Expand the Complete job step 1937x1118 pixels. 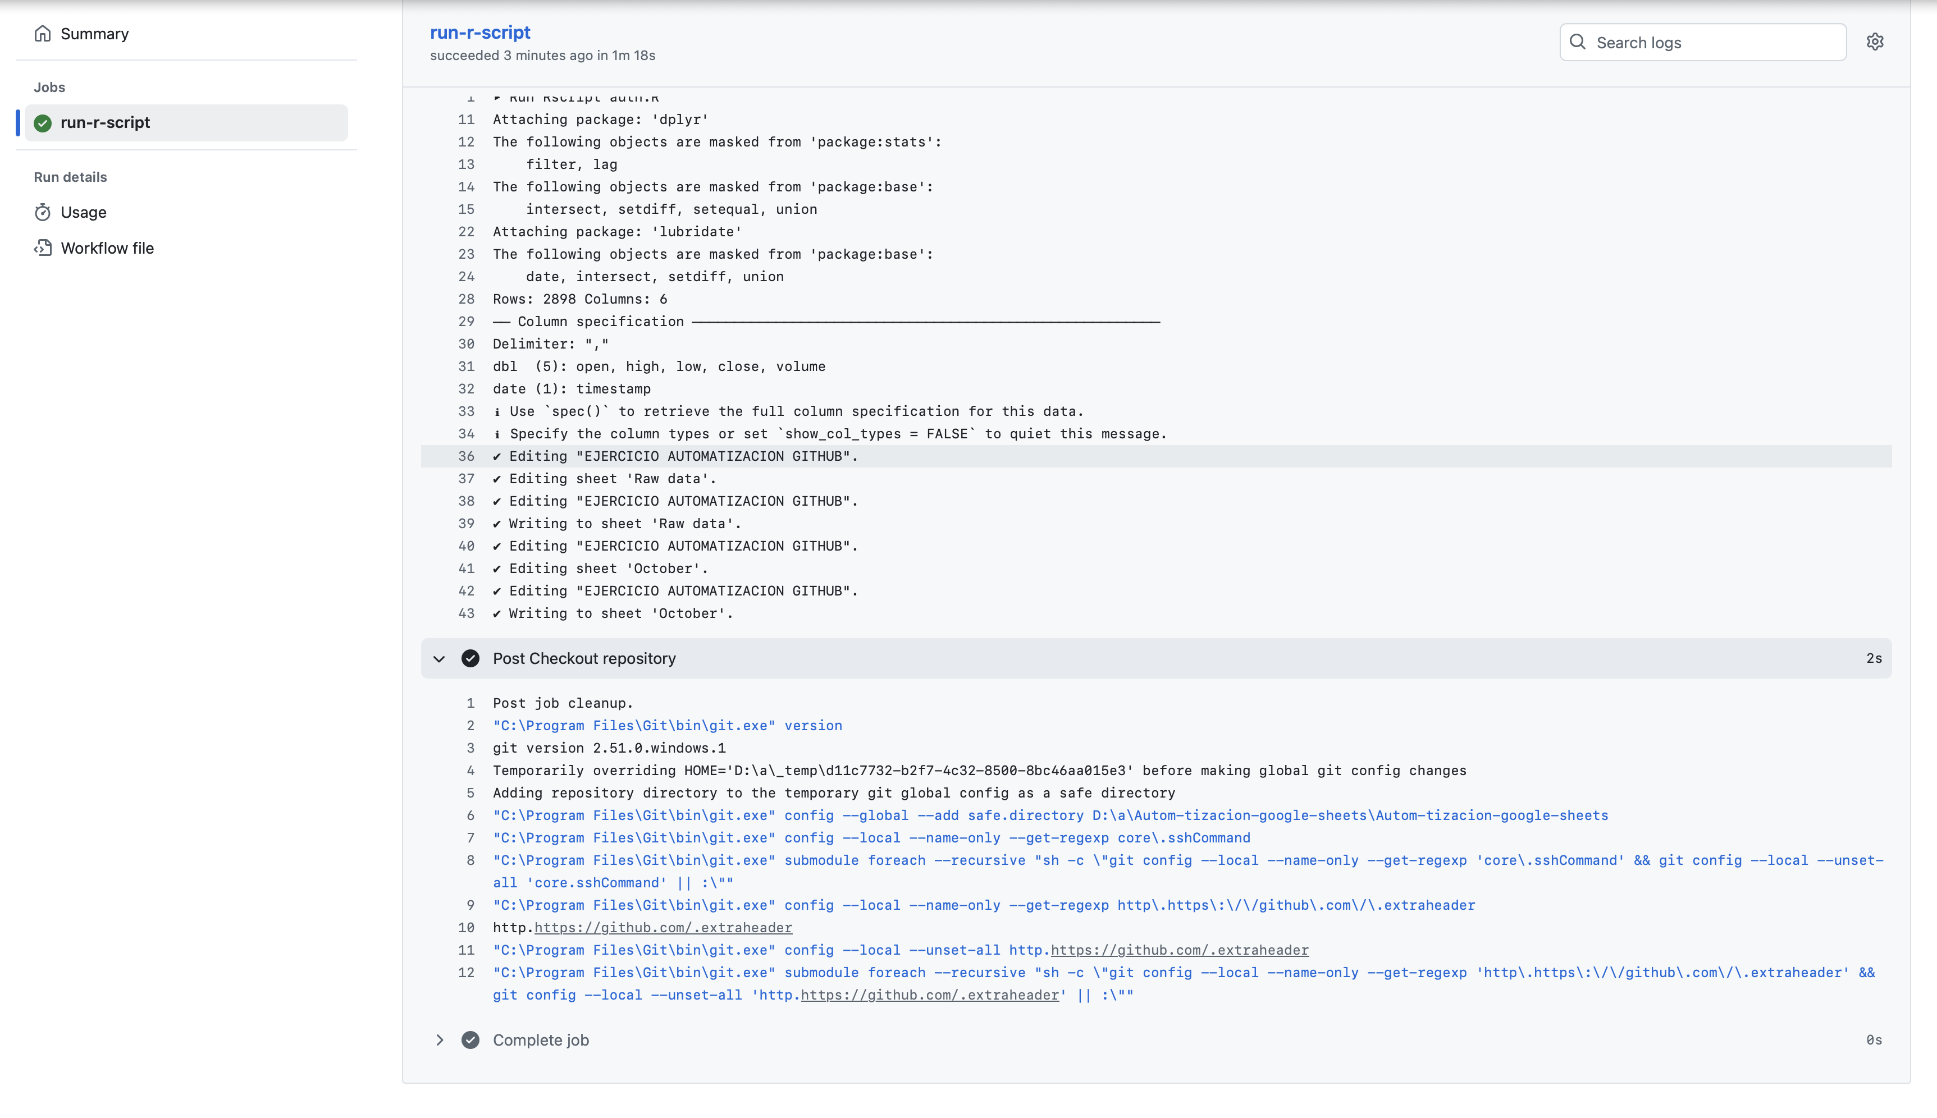(439, 1039)
